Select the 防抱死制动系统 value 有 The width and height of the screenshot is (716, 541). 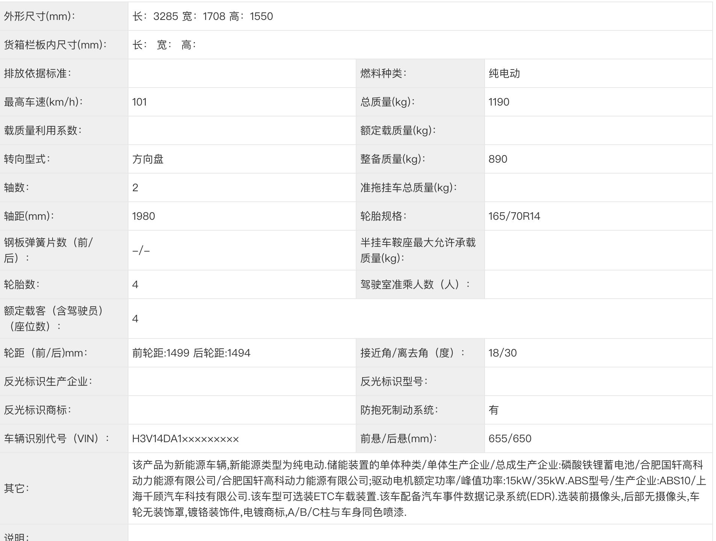pos(493,410)
